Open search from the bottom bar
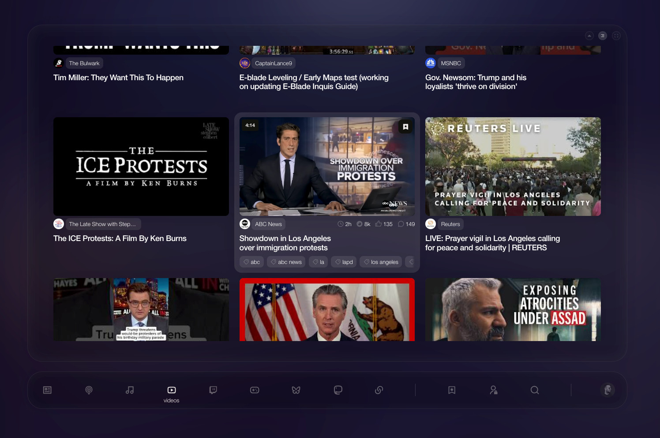 coord(535,390)
